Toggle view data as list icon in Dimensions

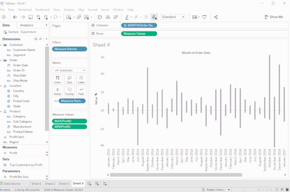click(36, 39)
